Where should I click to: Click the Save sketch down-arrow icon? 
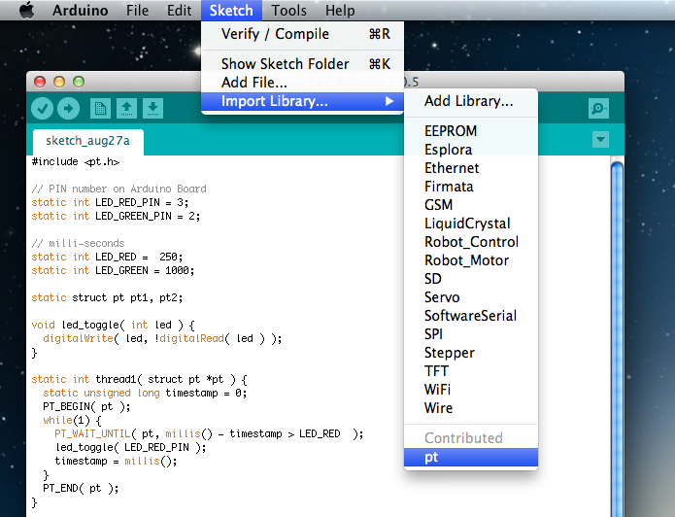(x=152, y=109)
